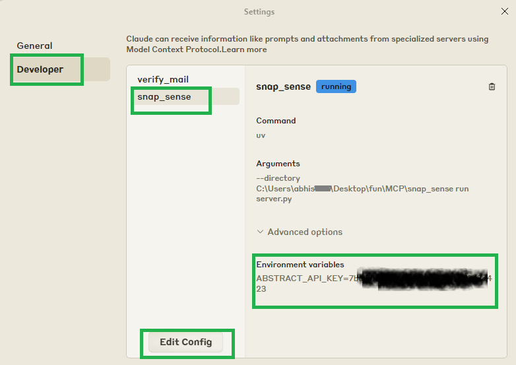
Task: Click the --directory argument text
Action: [x=278, y=178]
